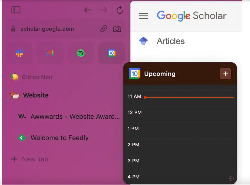Toggle the sidebar panel icon
Viewport: 250px width, 185px height.
click(16, 10)
